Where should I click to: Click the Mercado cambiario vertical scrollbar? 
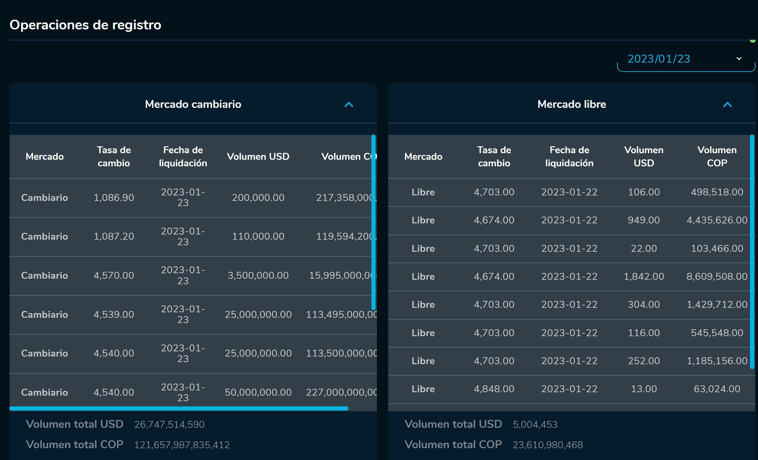(x=373, y=222)
